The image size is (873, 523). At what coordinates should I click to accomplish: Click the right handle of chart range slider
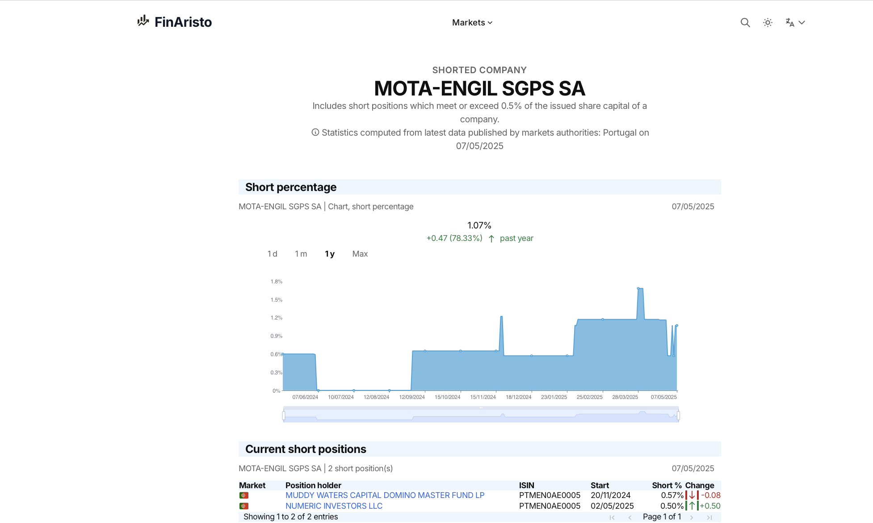(x=678, y=416)
